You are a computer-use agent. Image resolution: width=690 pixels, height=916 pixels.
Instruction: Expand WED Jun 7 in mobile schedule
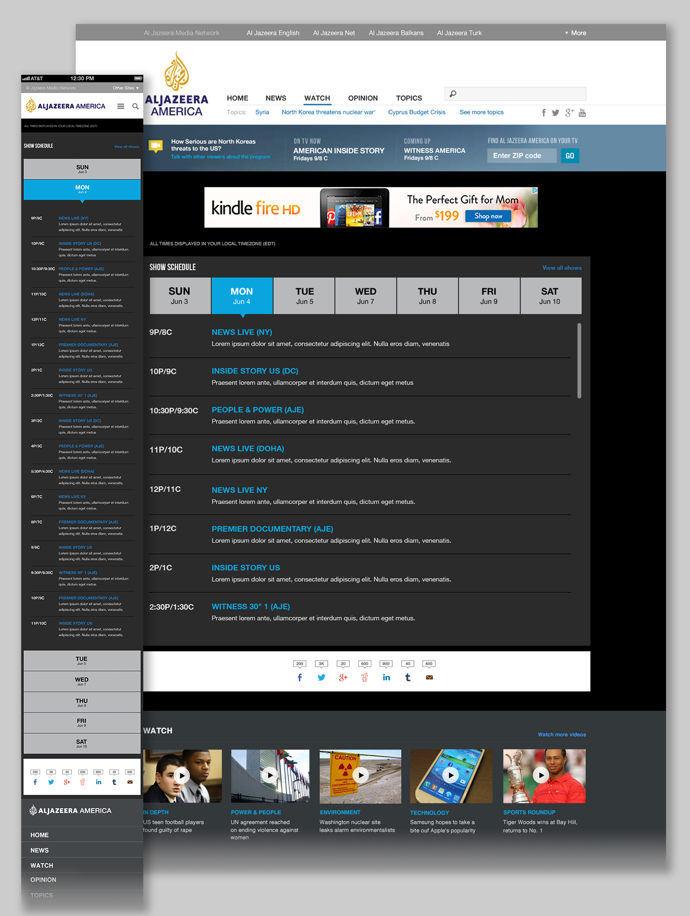tap(82, 681)
